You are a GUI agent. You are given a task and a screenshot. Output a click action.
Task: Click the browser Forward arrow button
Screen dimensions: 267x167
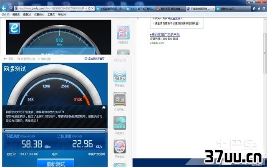click(10, 8)
